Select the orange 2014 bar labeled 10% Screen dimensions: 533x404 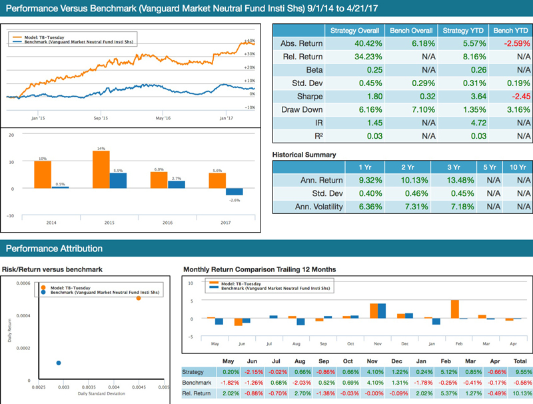click(x=42, y=175)
